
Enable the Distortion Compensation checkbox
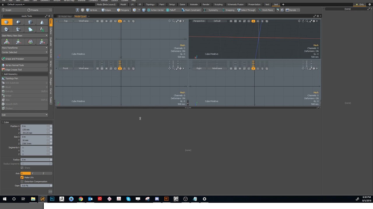(22, 181)
